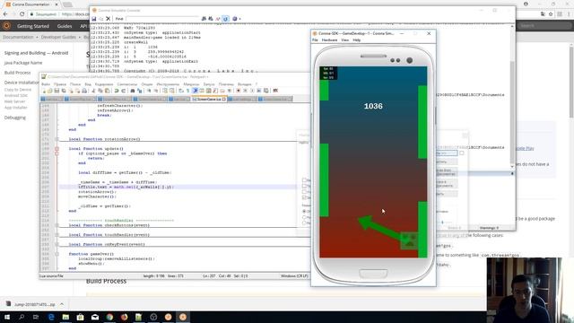Click the docs Search field at top right
Image resolution: width=574 pixels, height=323 pixels.
point(544,26)
